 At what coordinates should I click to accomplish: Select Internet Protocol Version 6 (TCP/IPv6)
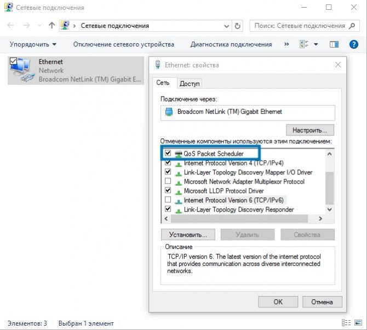click(x=233, y=200)
